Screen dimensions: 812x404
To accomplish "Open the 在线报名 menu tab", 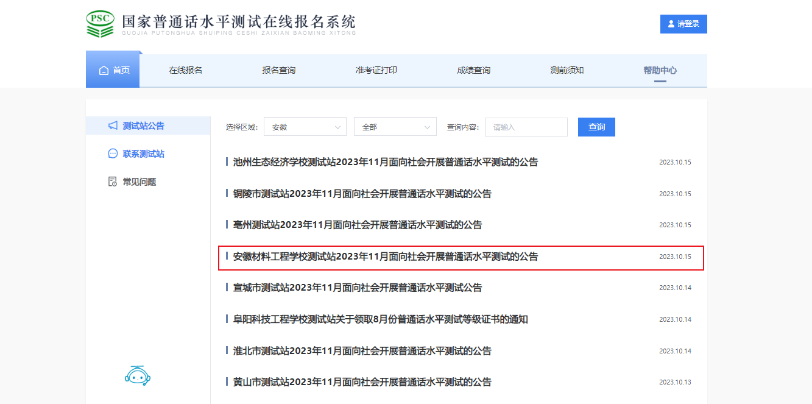I will click(x=186, y=70).
